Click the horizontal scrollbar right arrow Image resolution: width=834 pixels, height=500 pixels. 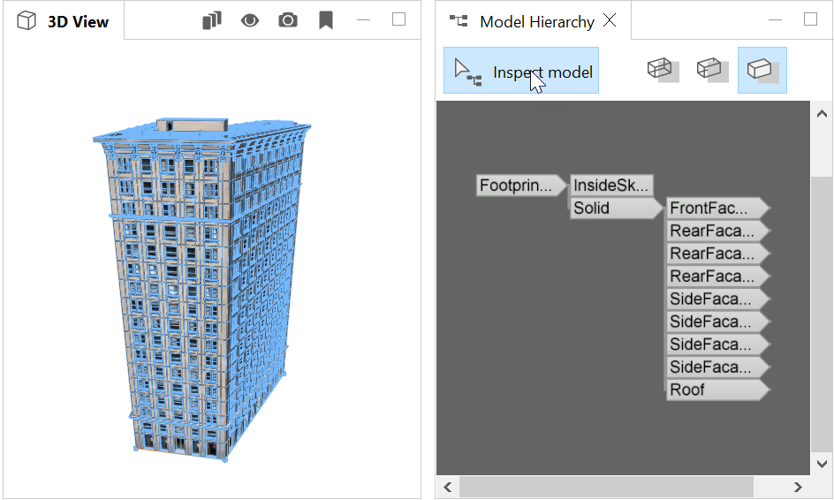[798, 487]
